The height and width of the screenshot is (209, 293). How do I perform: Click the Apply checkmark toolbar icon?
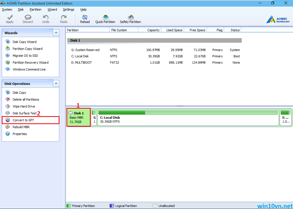pyautogui.click(x=9, y=17)
